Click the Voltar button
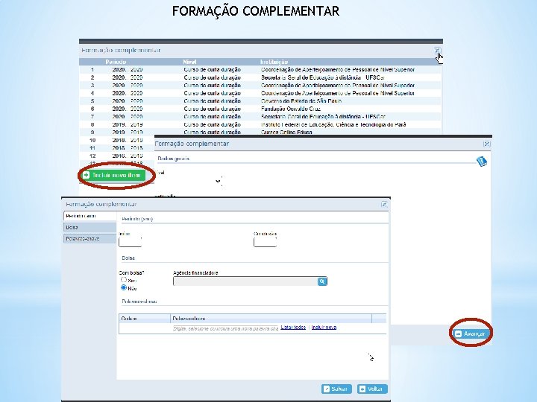This screenshot has height=402, width=537. point(372,389)
